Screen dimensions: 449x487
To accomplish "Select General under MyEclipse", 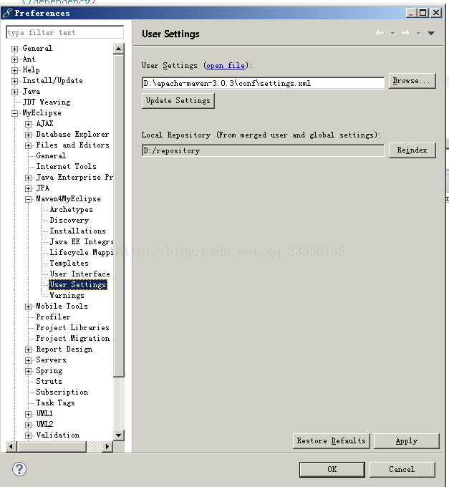I will (x=51, y=156).
